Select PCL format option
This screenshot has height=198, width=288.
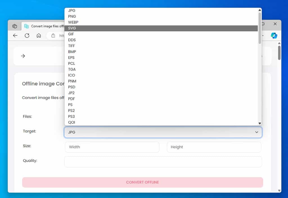[x=161, y=63]
